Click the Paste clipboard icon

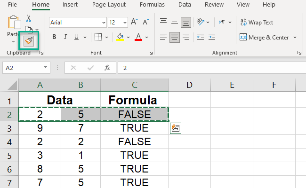click(x=15, y=23)
